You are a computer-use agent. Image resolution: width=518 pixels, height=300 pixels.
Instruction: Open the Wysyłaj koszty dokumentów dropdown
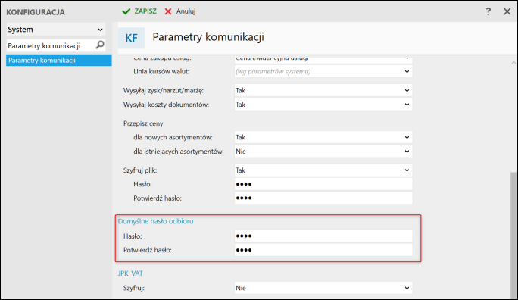click(x=323, y=105)
